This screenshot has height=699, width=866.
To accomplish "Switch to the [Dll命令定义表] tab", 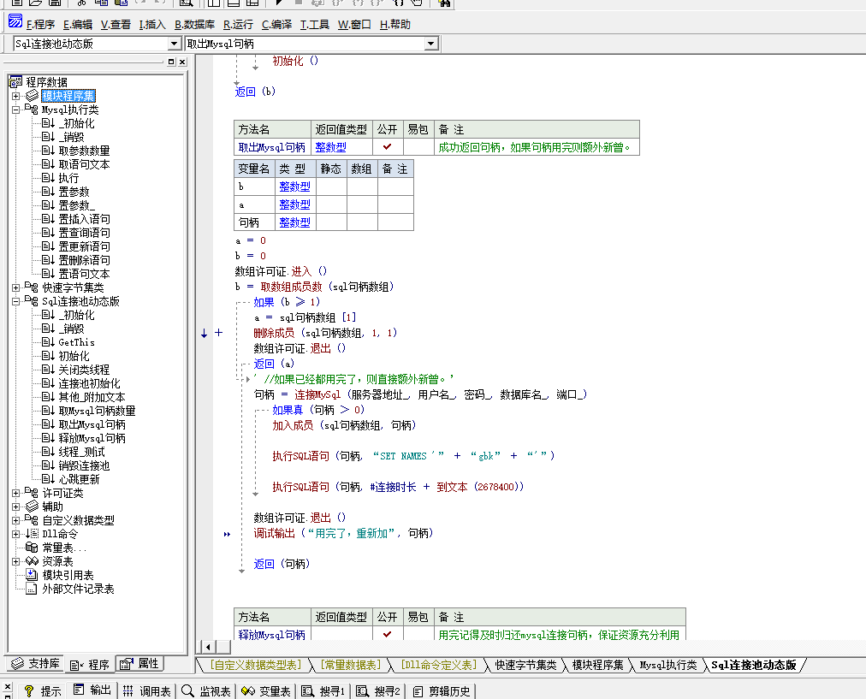I will click(438, 665).
